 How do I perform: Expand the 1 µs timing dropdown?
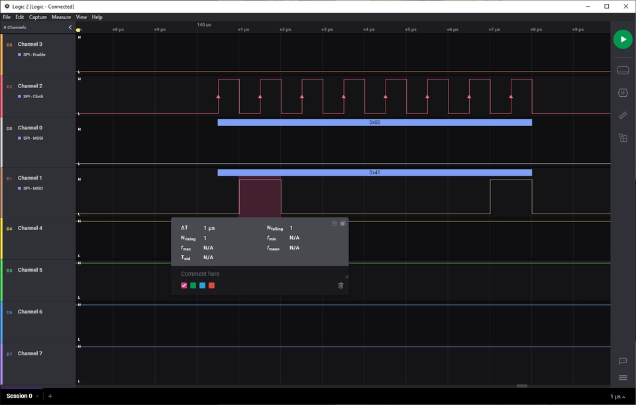point(617,396)
